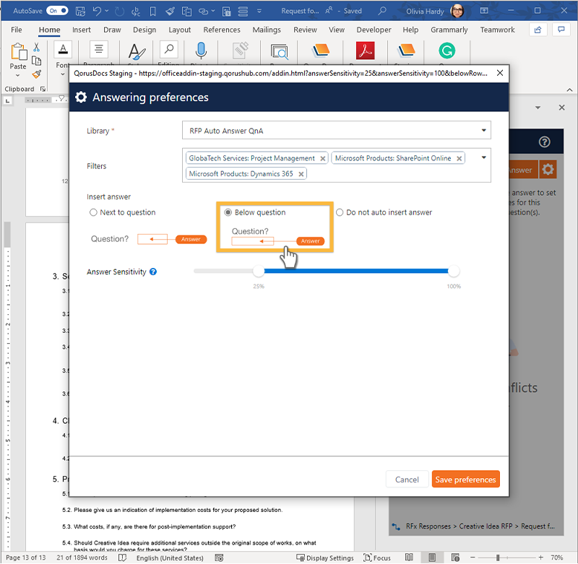Click the macro recording icon in status bar
The width and height of the screenshot is (578, 564).
click(x=220, y=558)
